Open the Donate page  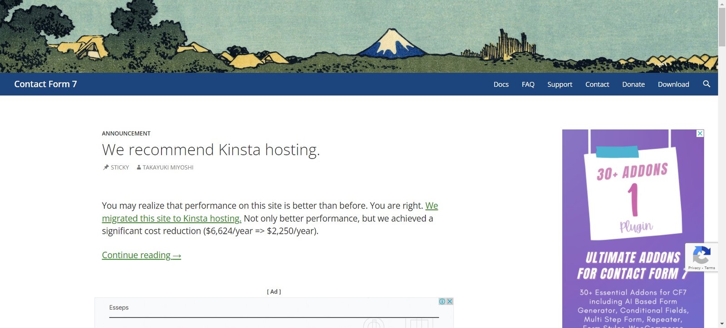(633, 84)
